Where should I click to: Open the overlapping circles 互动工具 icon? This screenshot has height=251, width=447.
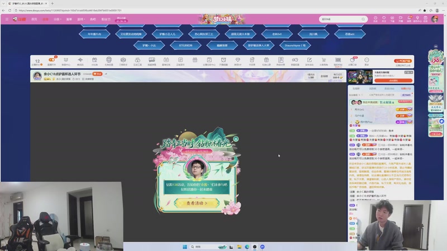click(137, 61)
